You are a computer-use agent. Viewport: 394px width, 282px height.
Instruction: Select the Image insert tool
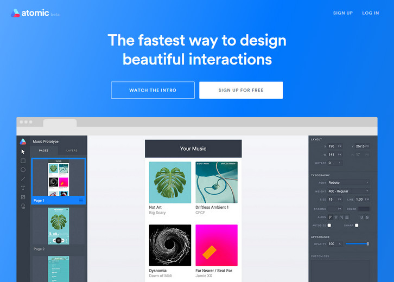tap(23, 197)
